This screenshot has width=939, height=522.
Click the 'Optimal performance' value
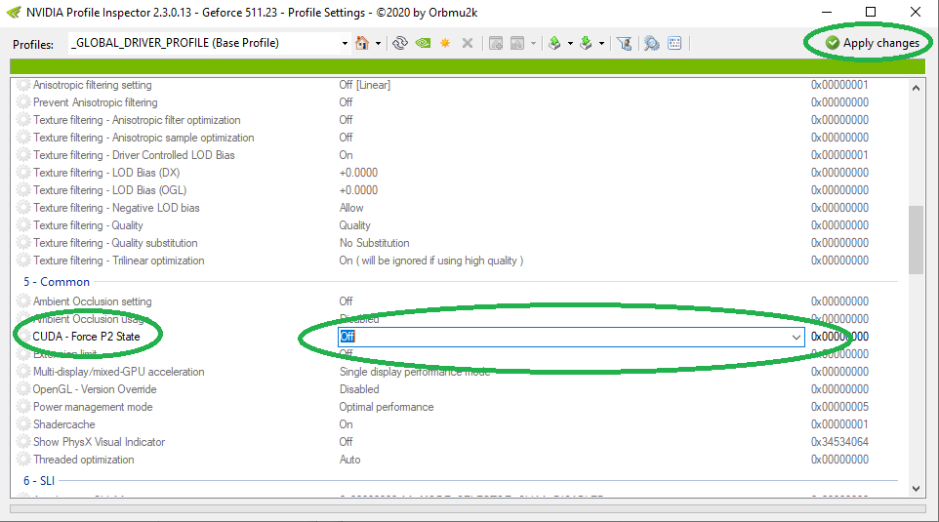point(387,407)
